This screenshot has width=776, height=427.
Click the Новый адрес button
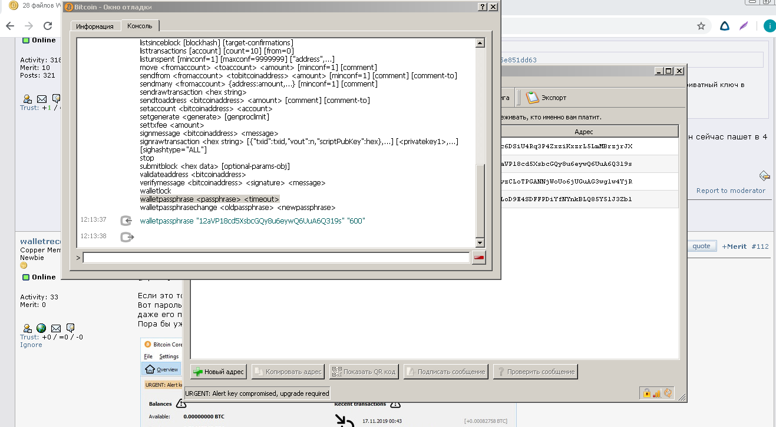pos(218,372)
